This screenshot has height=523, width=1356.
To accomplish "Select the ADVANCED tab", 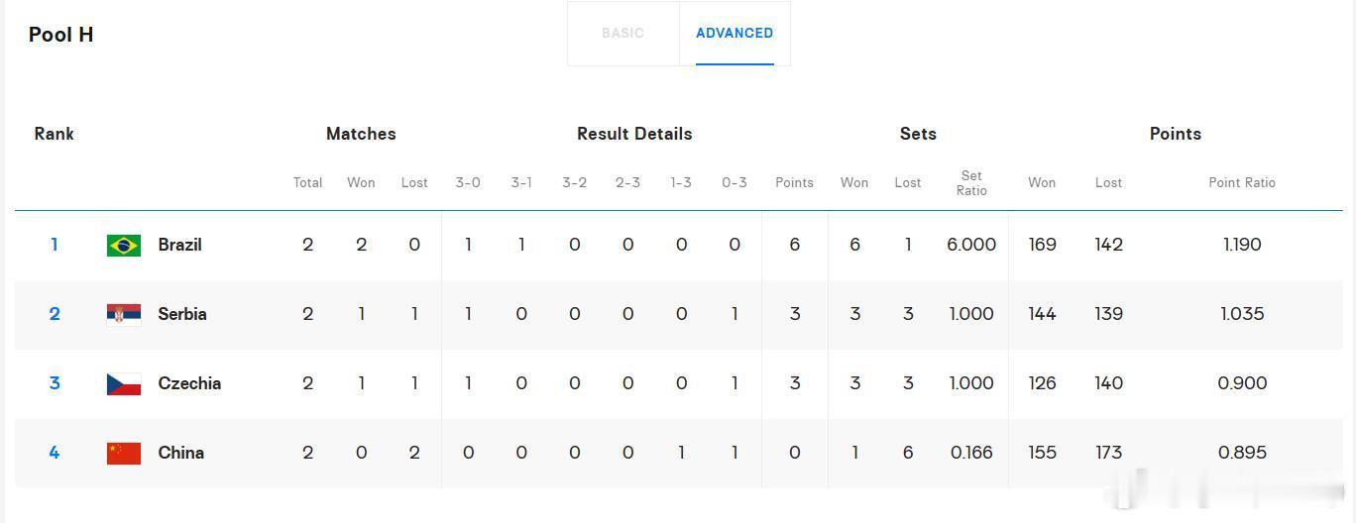I will (x=734, y=33).
